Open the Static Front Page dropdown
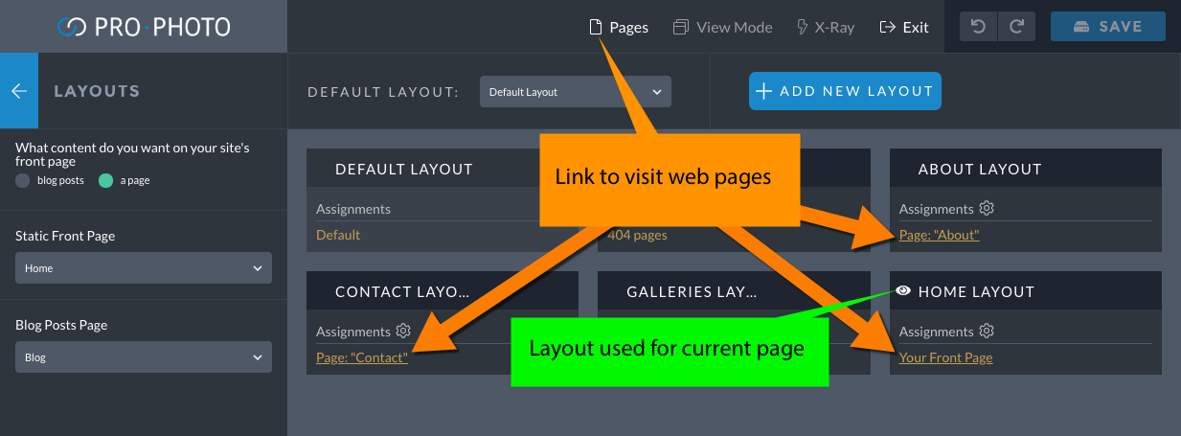 tap(144, 268)
